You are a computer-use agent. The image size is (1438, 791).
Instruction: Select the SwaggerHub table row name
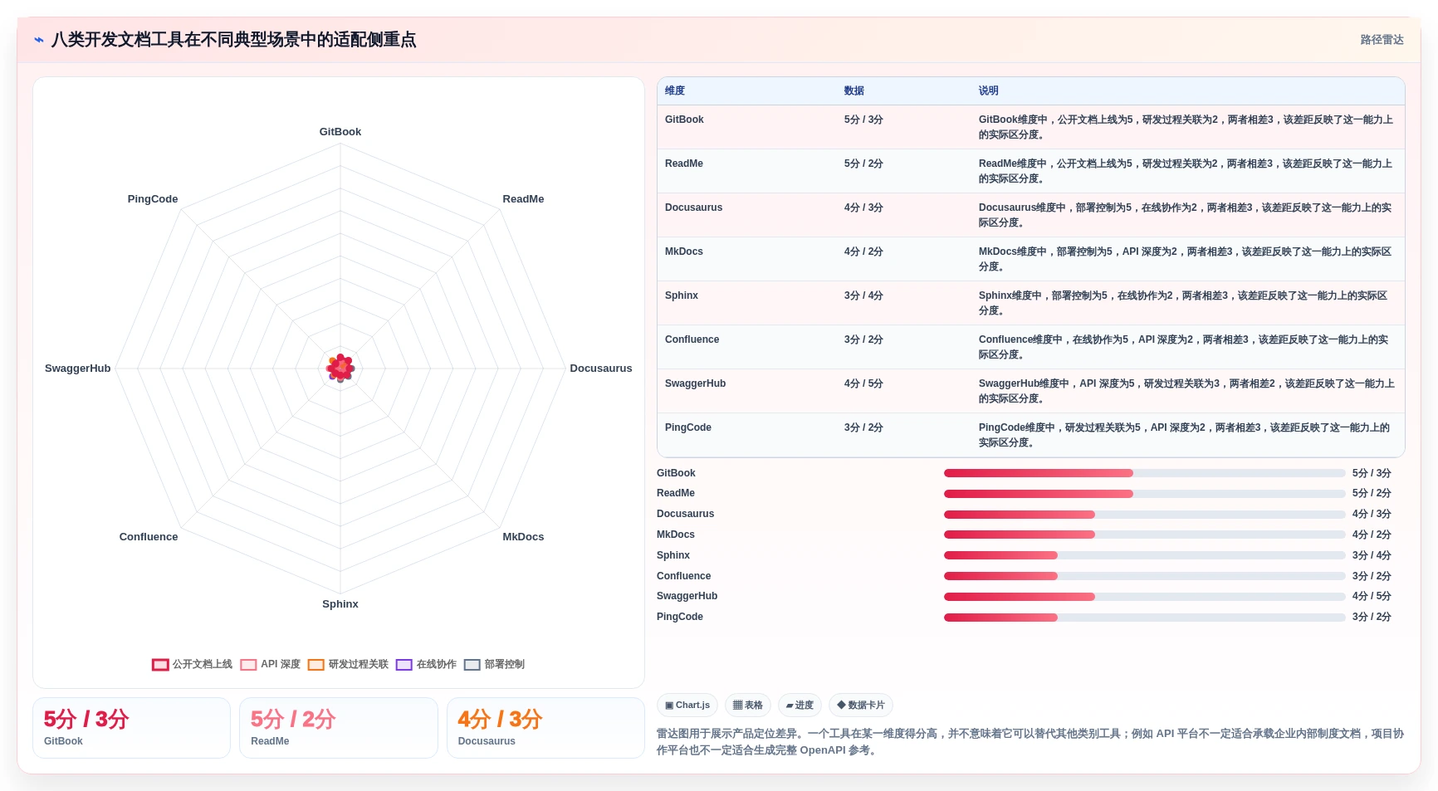695,383
